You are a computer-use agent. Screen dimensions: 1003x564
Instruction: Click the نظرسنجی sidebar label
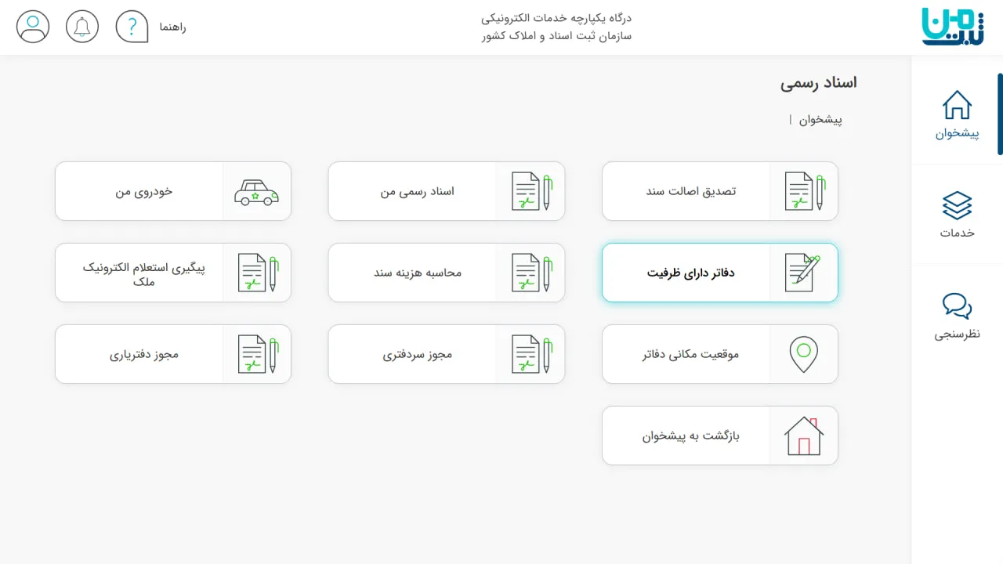tap(957, 334)
